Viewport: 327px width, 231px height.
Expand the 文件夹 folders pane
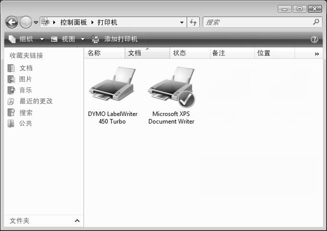pyautogui.click(x=77, y=220)
